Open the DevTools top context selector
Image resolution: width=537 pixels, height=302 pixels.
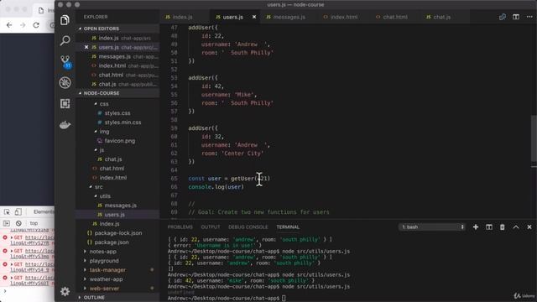[34, 223]
